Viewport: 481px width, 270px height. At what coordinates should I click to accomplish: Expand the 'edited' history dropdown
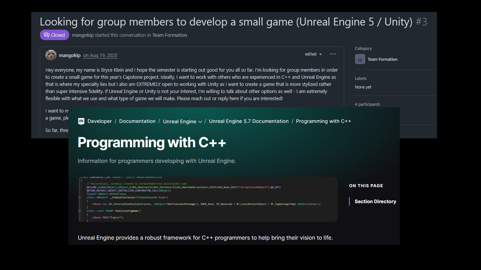(x=313, y=54)
